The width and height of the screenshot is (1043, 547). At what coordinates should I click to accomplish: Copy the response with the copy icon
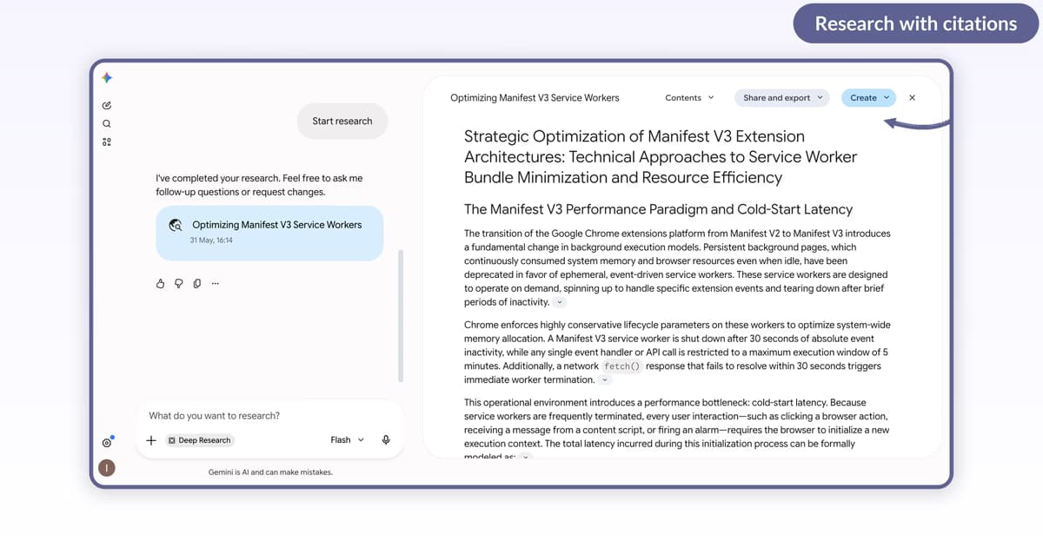[x=197, y=283]
